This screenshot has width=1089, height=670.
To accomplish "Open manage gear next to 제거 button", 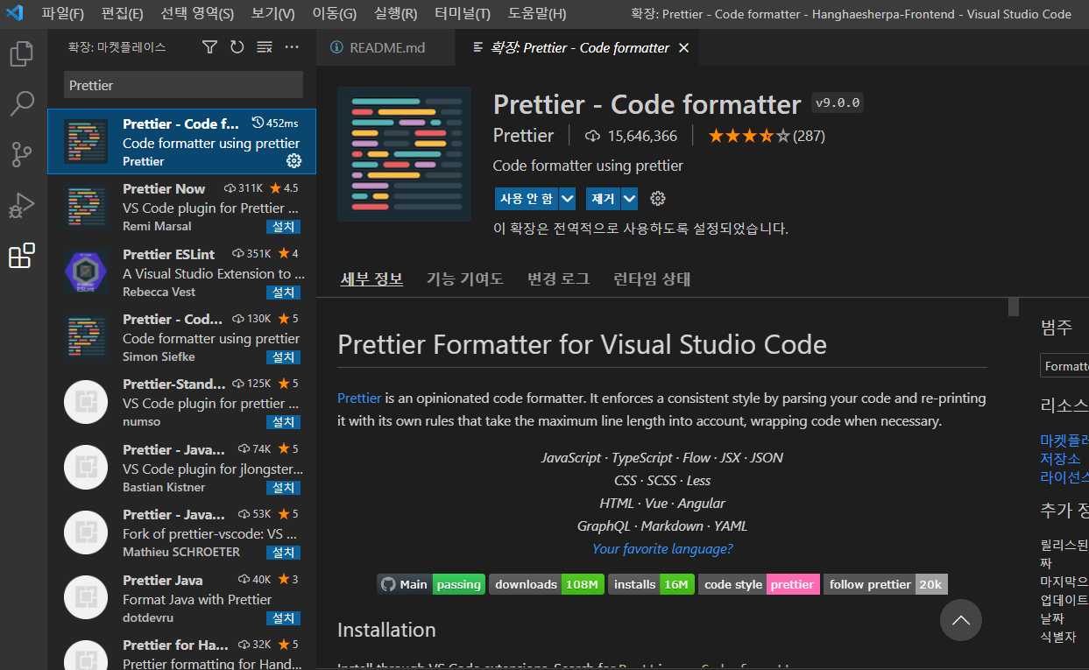I will [658, 199].
